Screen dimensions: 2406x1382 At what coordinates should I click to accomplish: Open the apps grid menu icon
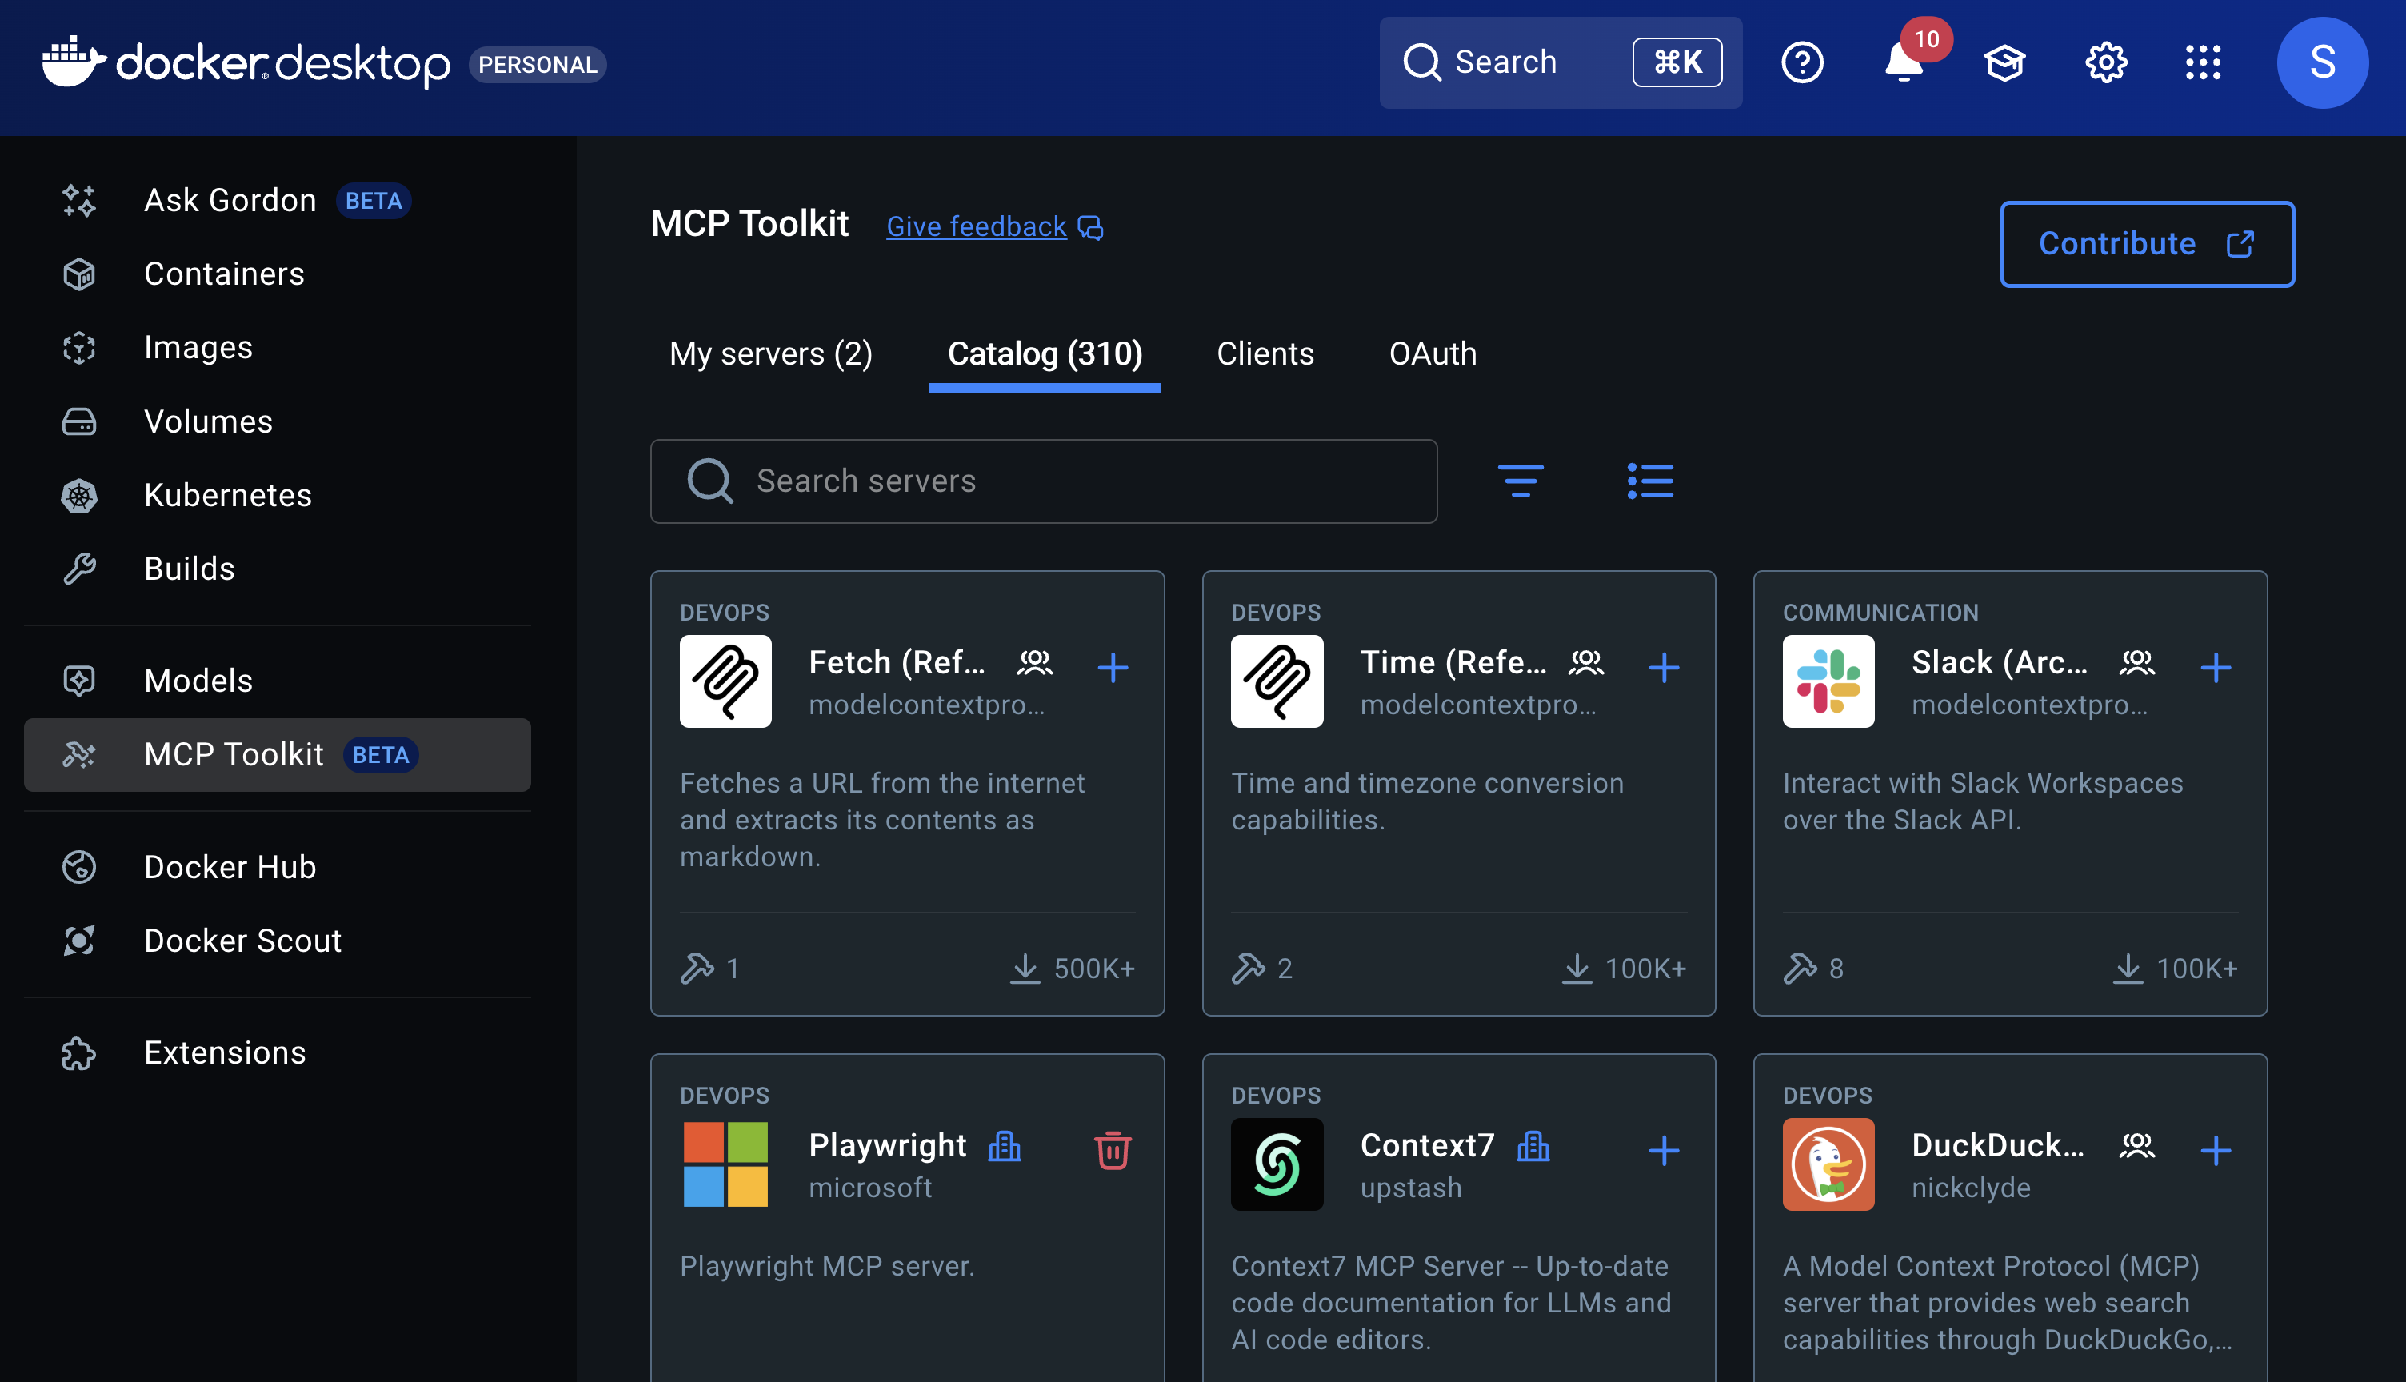[x=2203, y=62]
